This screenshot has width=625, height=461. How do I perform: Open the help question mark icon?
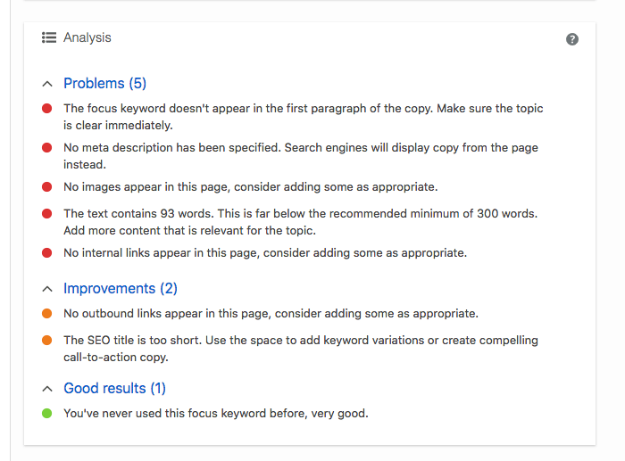point(572,39)
